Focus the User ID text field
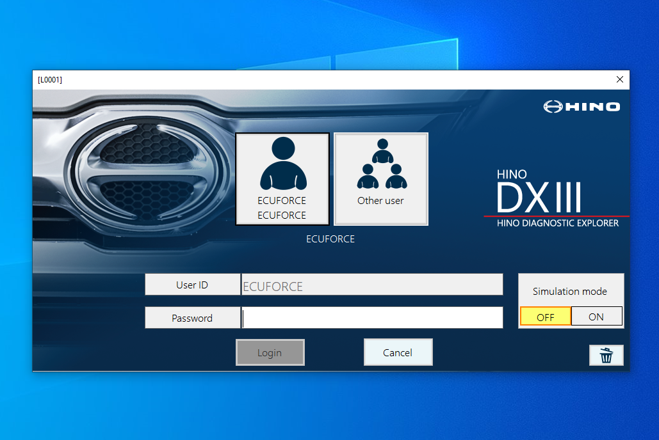Screen dimensions: 659x440 [x=372, y=285]
